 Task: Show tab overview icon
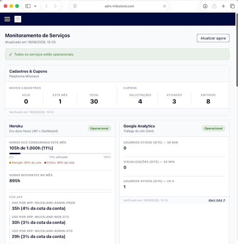coord(232,6)
